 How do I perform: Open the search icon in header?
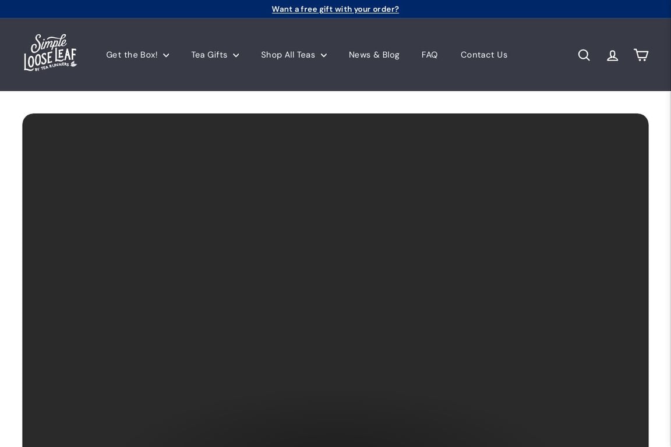[584, 55]
